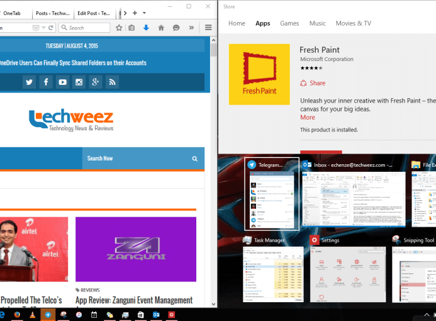Screen dimensions: 436x321
Task: Open the Firefox Hello chat smiley icon
Action: coord(176,28)
